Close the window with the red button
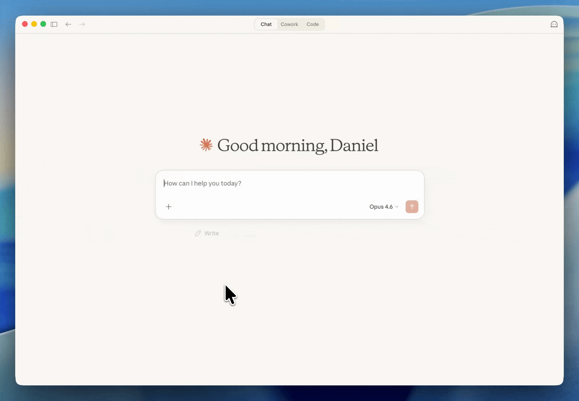Image resolution: width=579 pixels, height=401 pixels. tap(25, 24)
